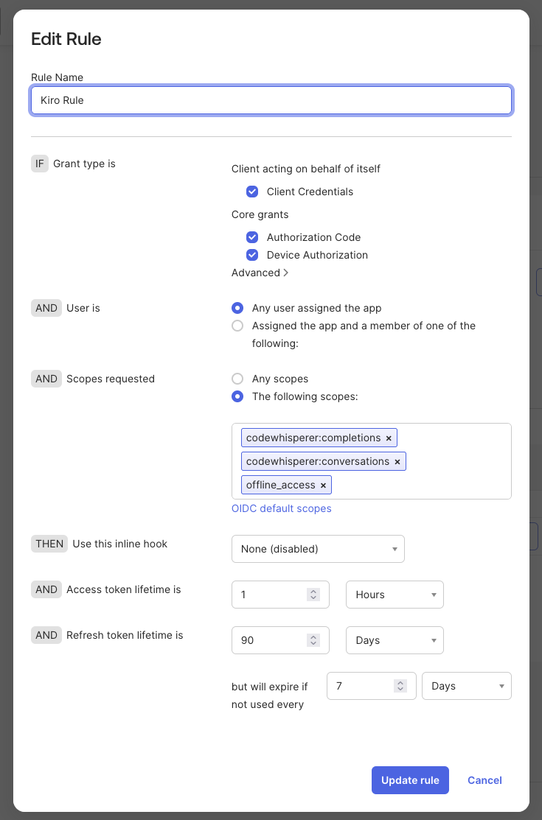Click the refresh token lifetime stepper arrows

tap(313, 640)
